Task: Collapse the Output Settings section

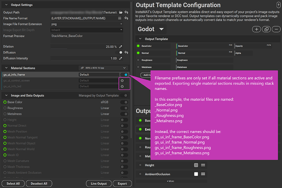Action: tap(6, 4)
